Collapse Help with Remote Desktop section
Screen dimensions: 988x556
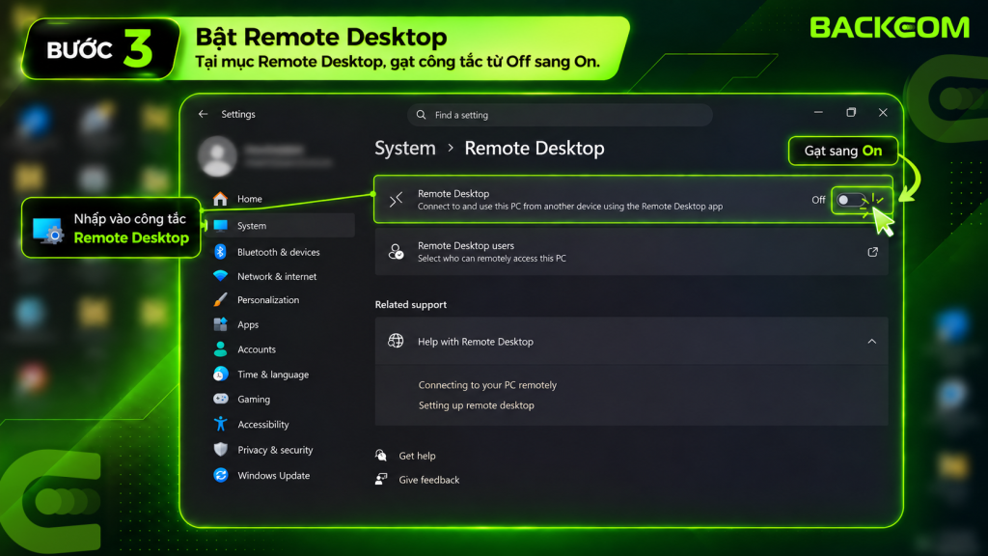pos(872,342)
